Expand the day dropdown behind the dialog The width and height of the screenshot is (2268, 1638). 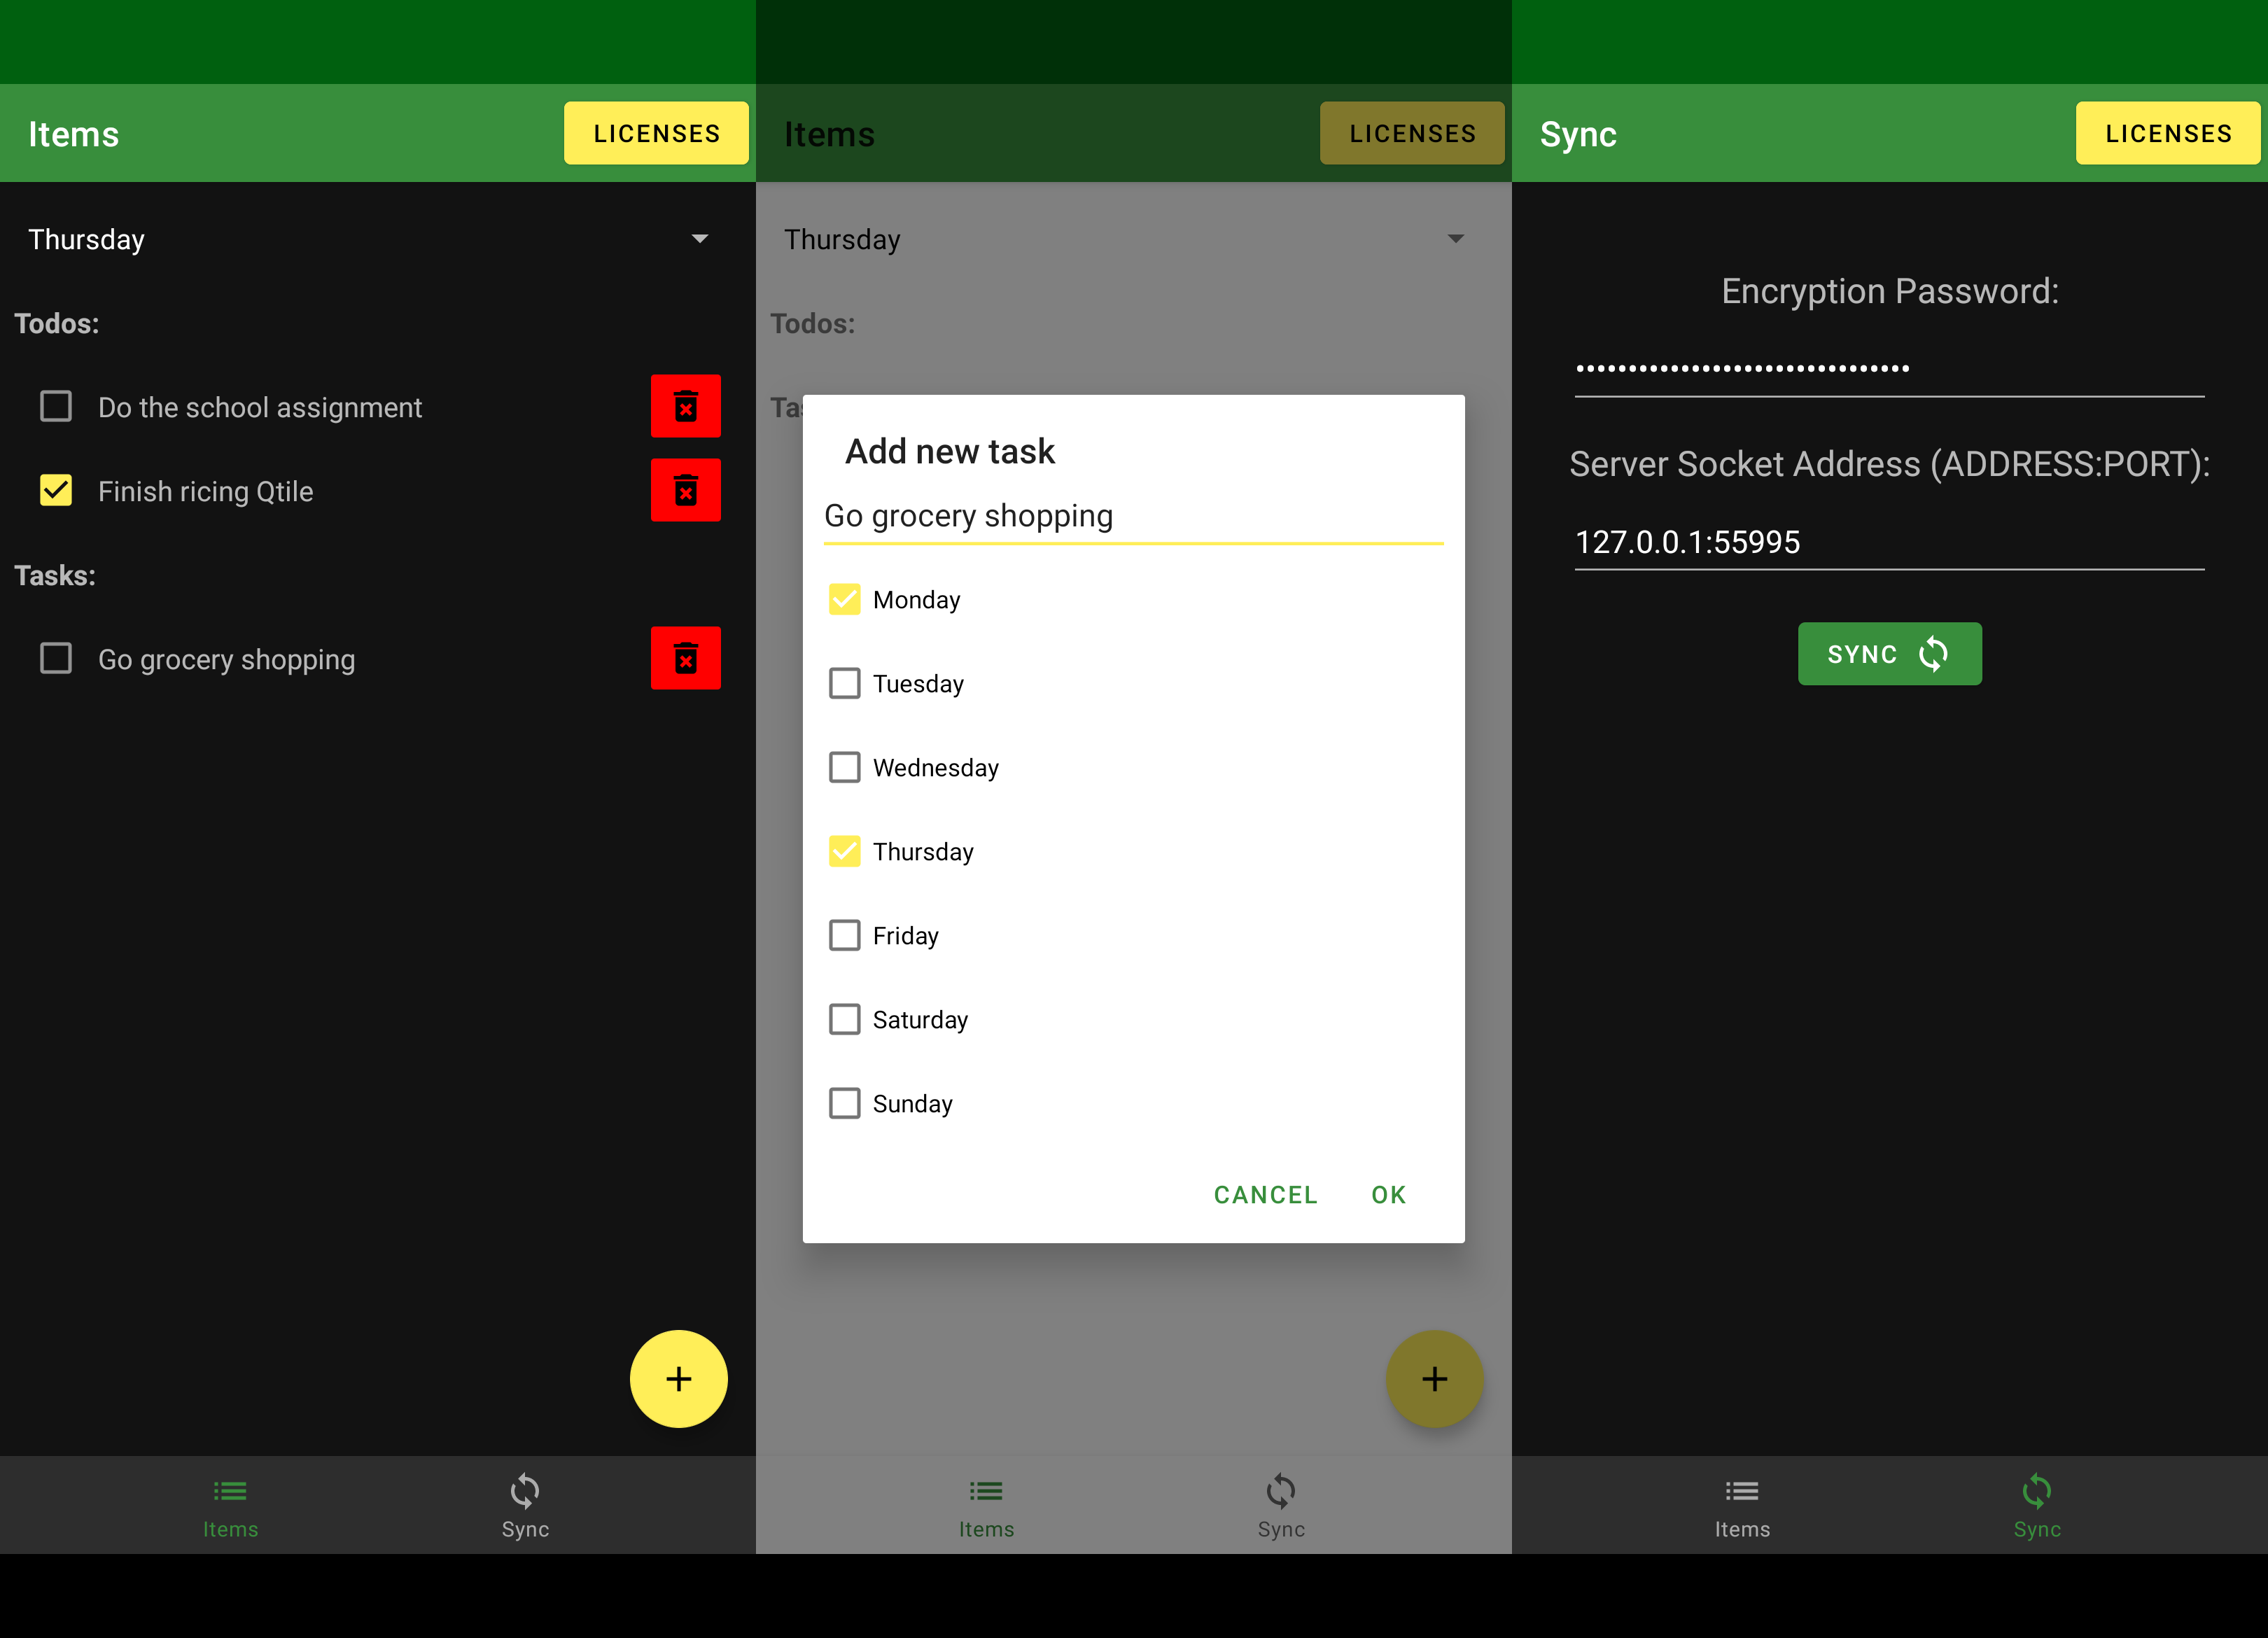click(1456, 239)
